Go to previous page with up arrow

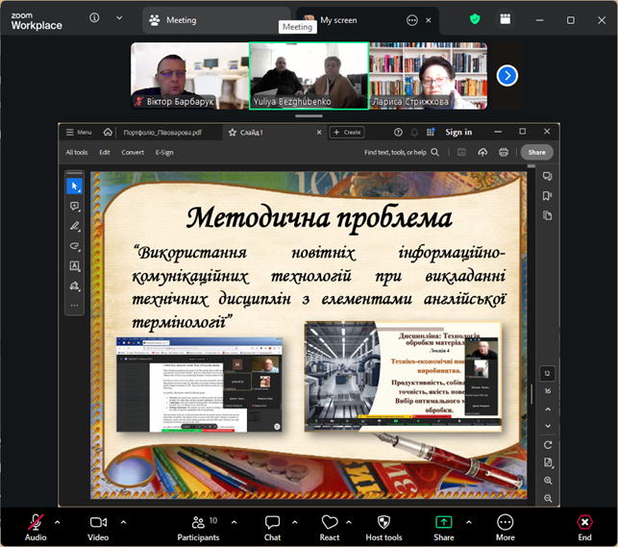[548, 410]
